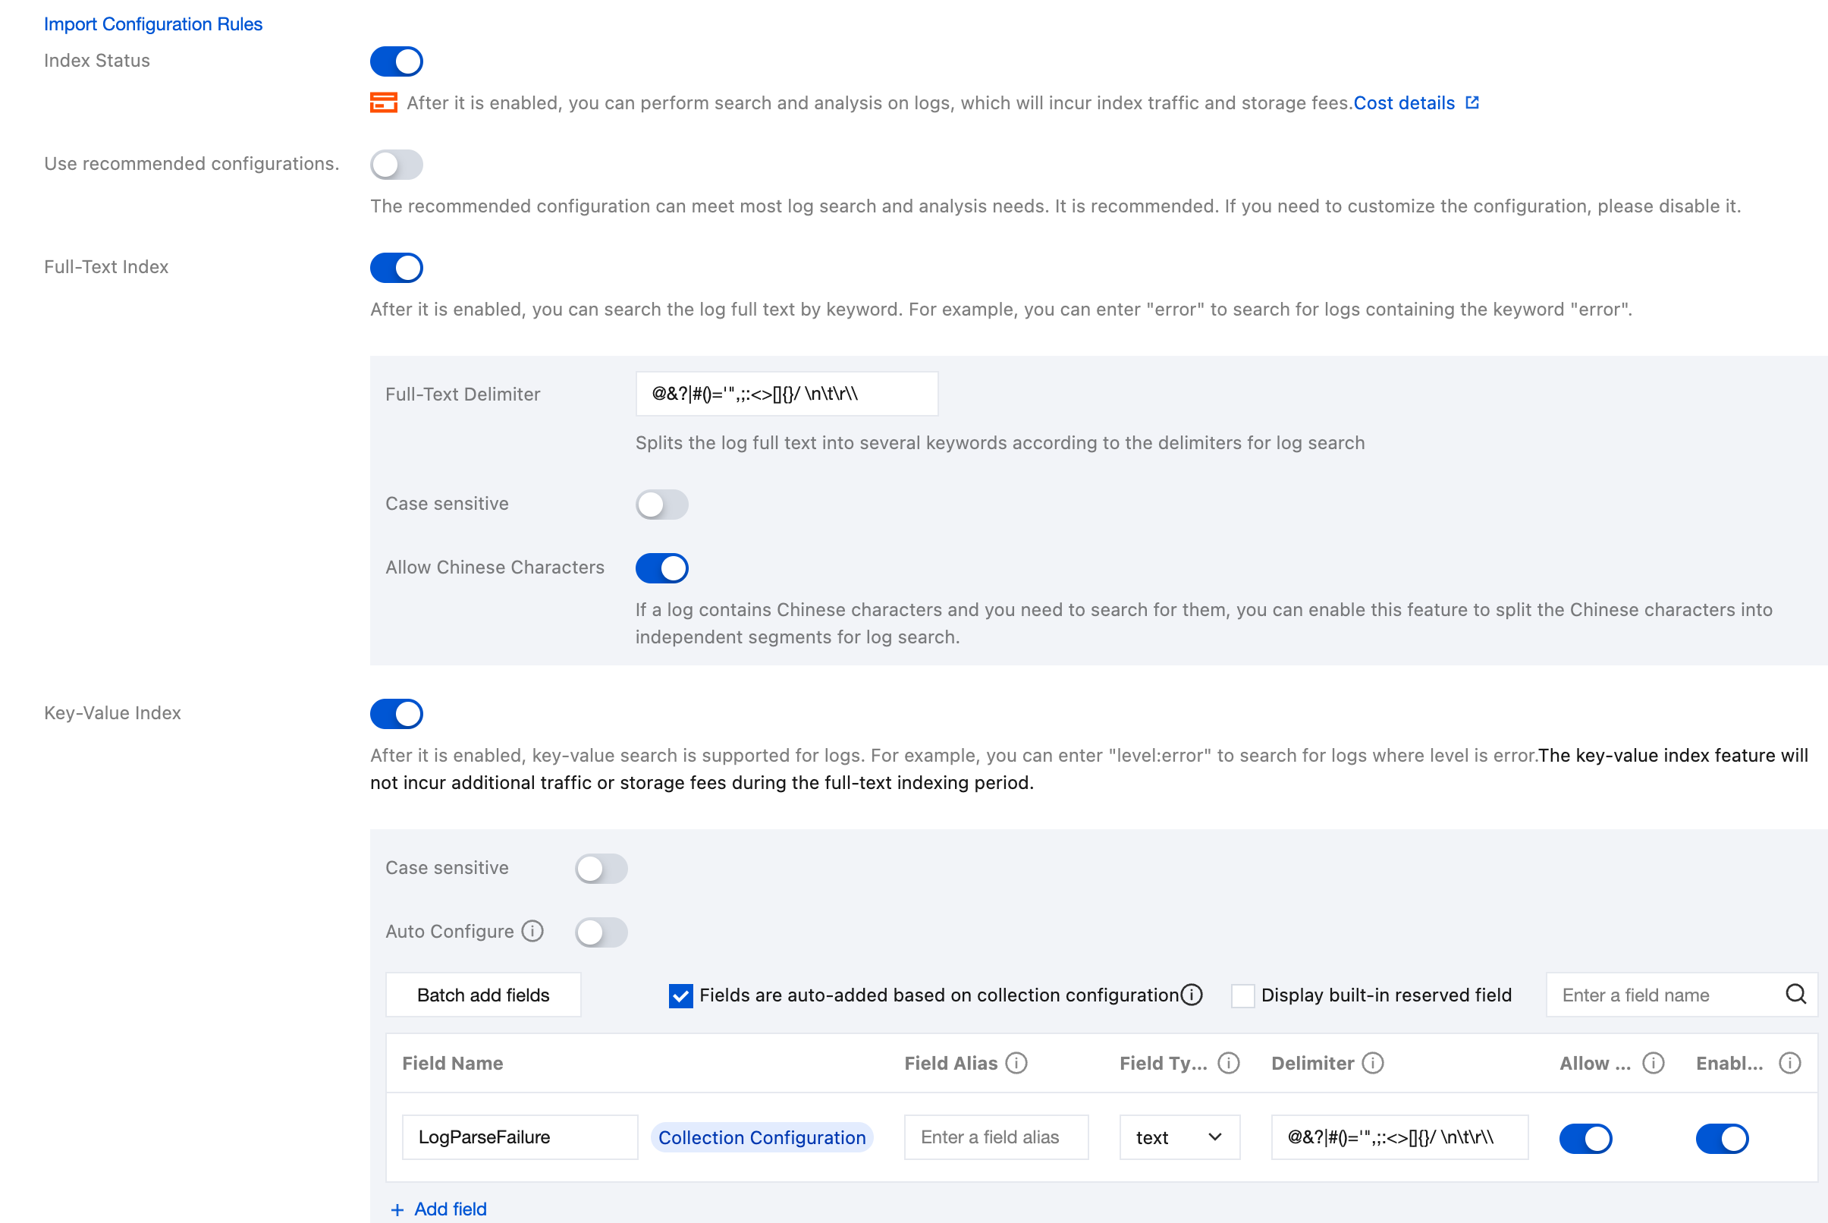Click the Delimiter column info icon
Screen dimensions: 1828x1223
pyautogui.click(x=1373, y=1063)
